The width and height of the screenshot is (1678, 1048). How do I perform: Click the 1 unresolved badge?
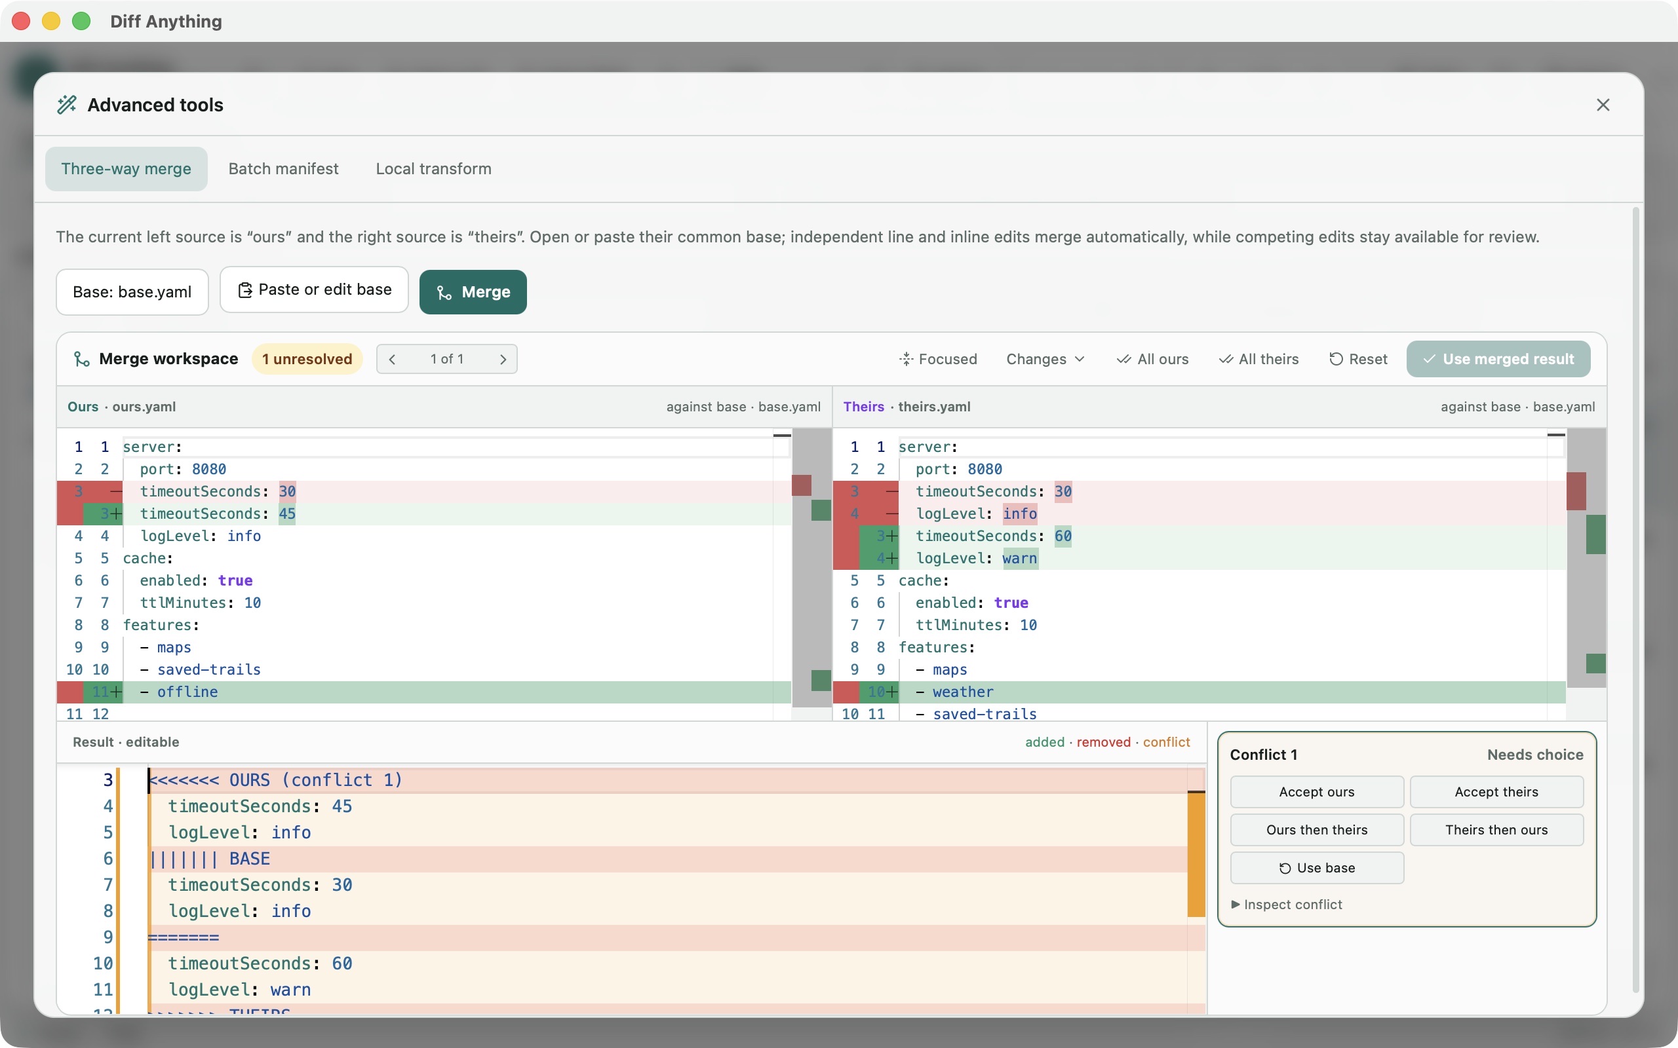[x=307, y=359]
